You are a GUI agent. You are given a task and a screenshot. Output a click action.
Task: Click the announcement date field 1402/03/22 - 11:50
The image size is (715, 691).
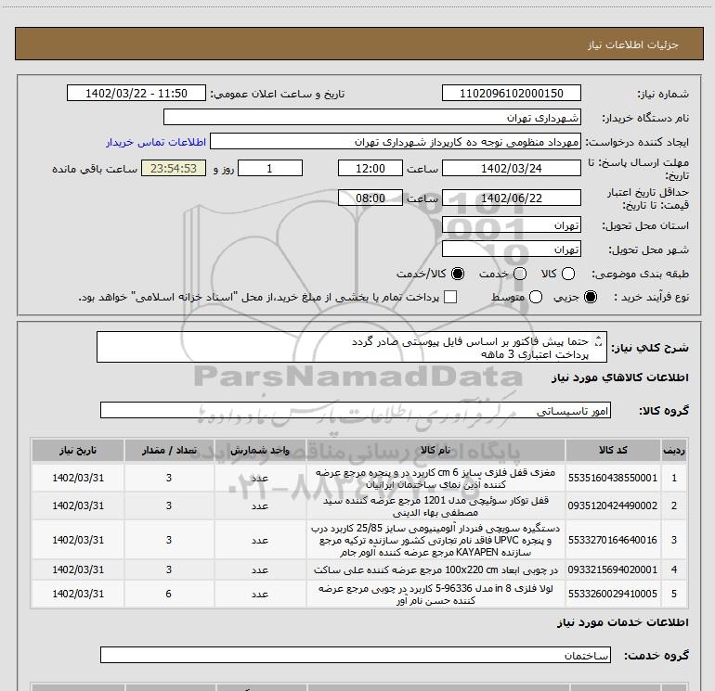(x=136, y=93)
